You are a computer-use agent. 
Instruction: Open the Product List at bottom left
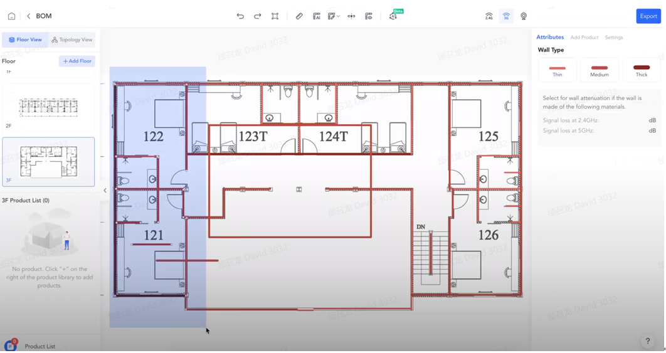coord(40,346)
